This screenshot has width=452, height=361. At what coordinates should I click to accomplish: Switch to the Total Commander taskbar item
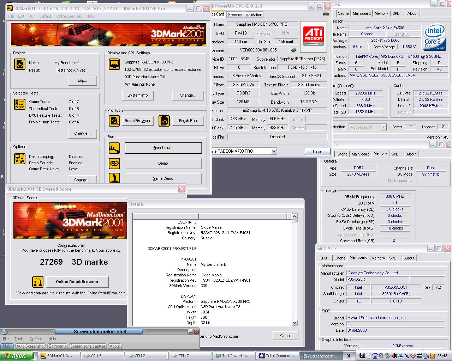(x=277, y=356)
